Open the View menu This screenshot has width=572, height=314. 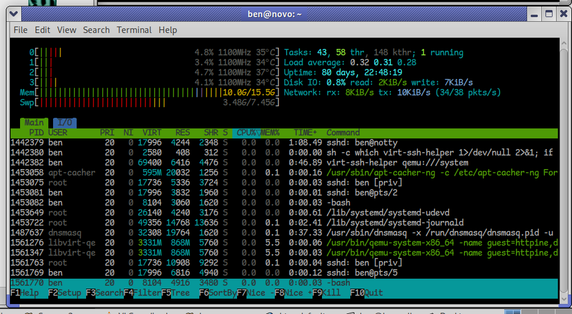tap(67, 30)
